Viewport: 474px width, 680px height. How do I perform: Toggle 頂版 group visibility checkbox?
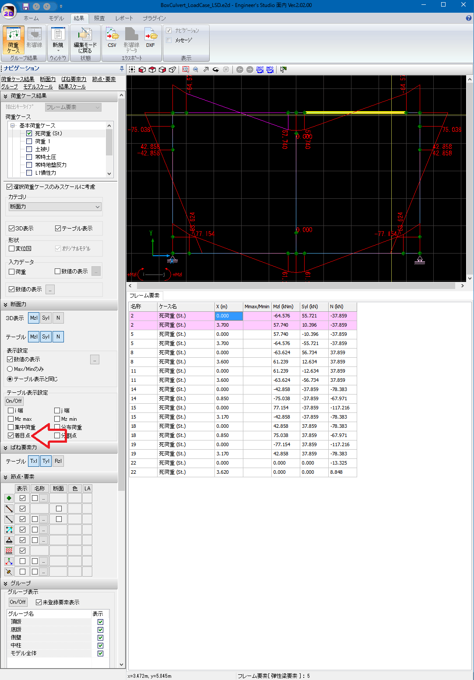[x=100, y=622]
